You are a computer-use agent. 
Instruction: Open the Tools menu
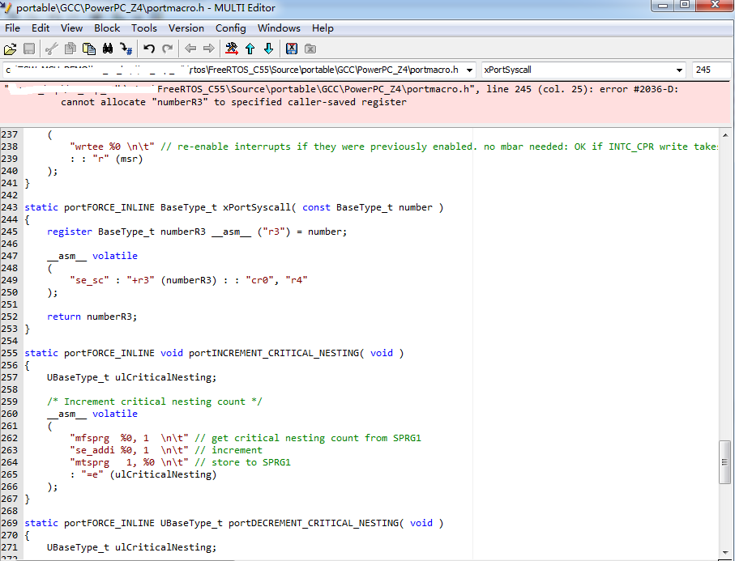pyautogui.click(x=144, y=28)
